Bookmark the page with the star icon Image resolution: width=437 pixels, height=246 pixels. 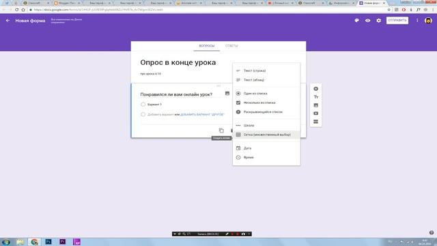(x=389, y=10)
